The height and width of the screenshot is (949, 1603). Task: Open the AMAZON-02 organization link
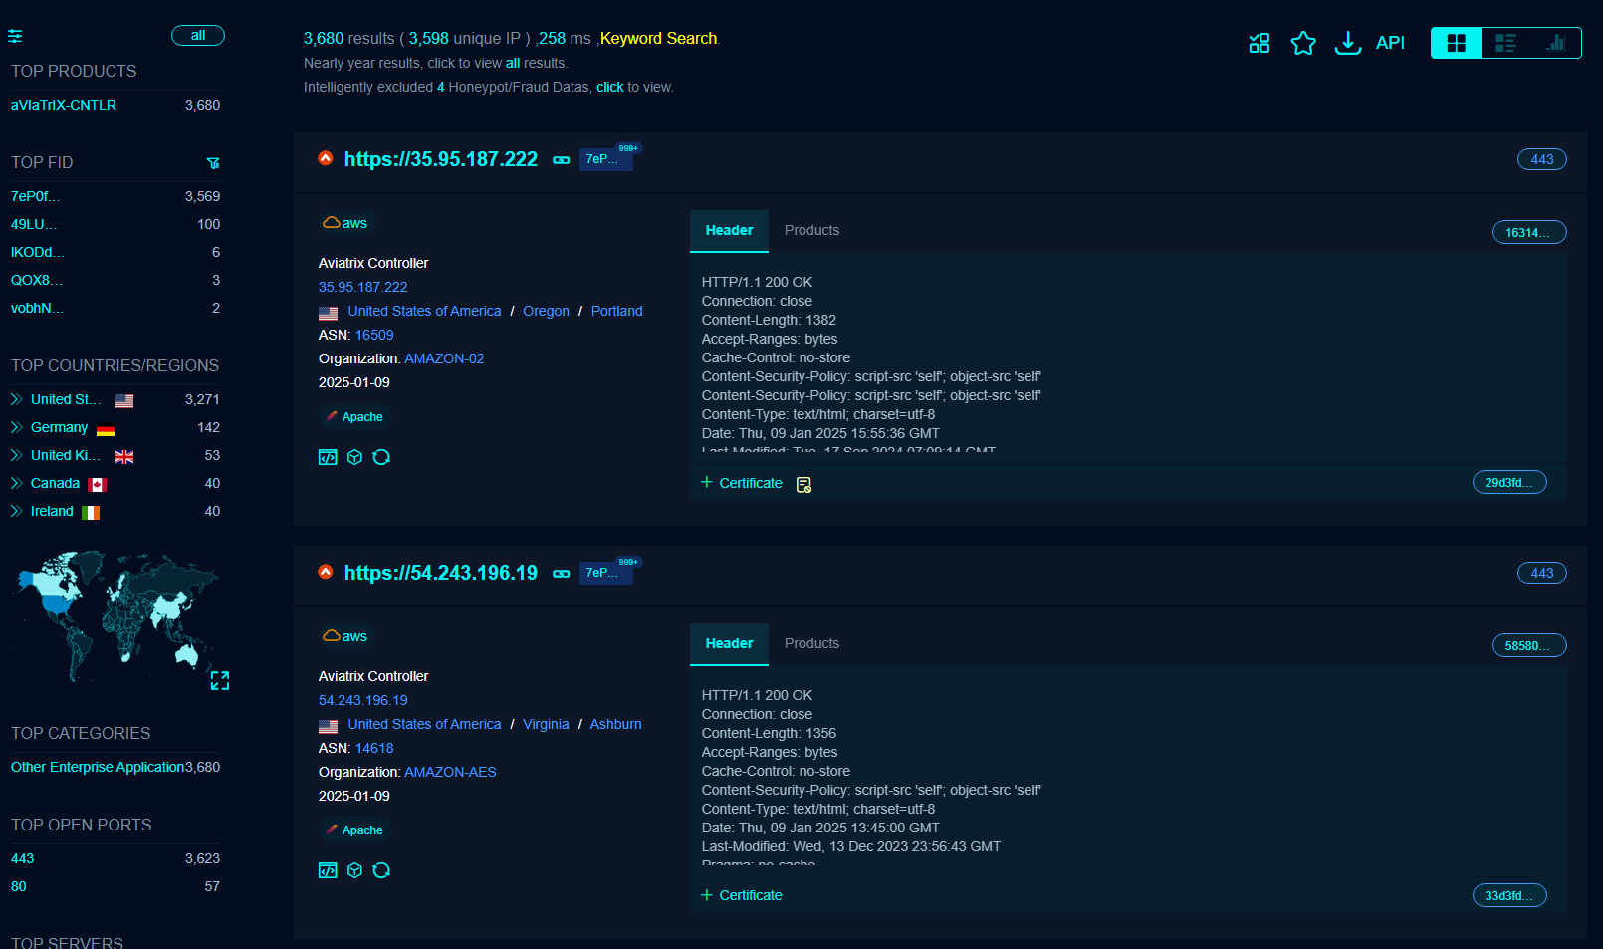pyautogui.click(x=444, y=358)
